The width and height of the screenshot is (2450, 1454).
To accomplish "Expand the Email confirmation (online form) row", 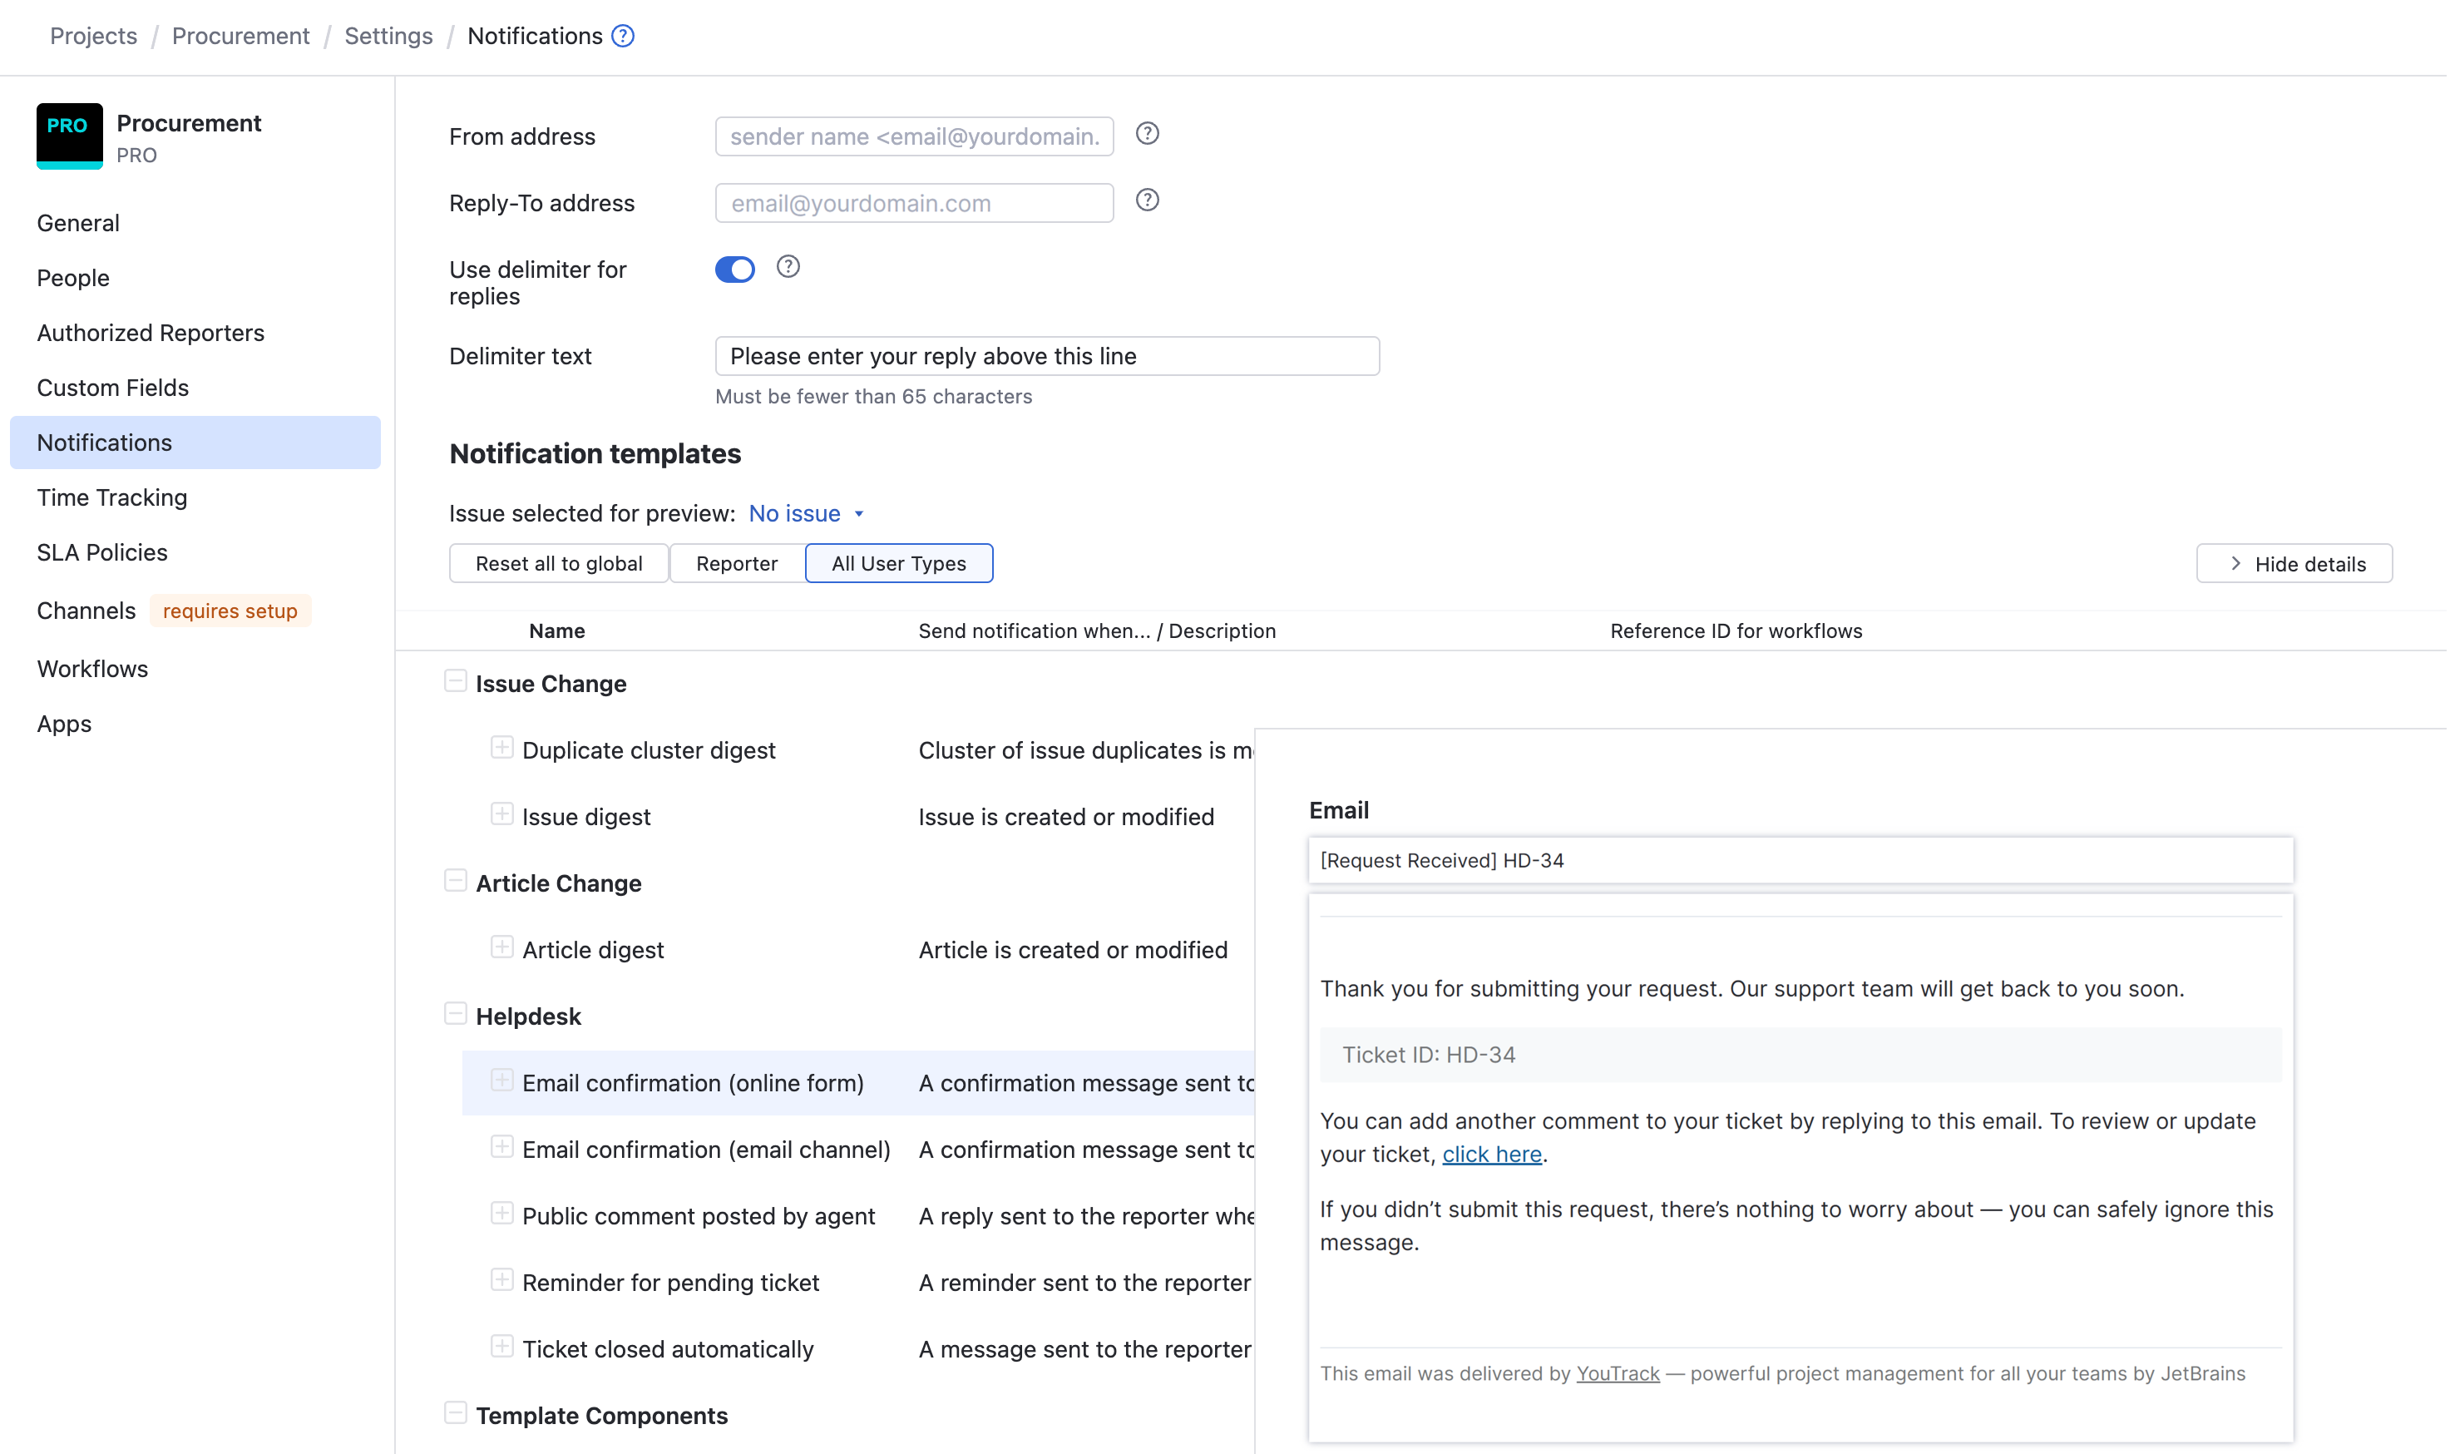I will 501,1081.
